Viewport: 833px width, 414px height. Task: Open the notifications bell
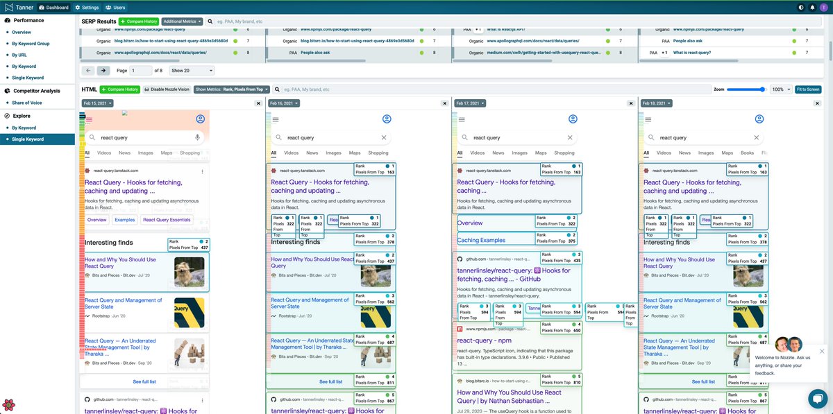(812, 7)
